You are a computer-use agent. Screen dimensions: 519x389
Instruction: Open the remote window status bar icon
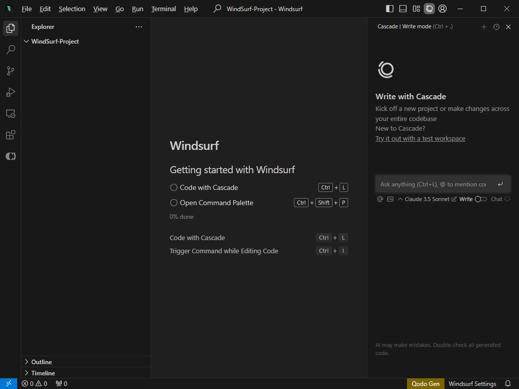pyautogui.click(x=9, y=384)
